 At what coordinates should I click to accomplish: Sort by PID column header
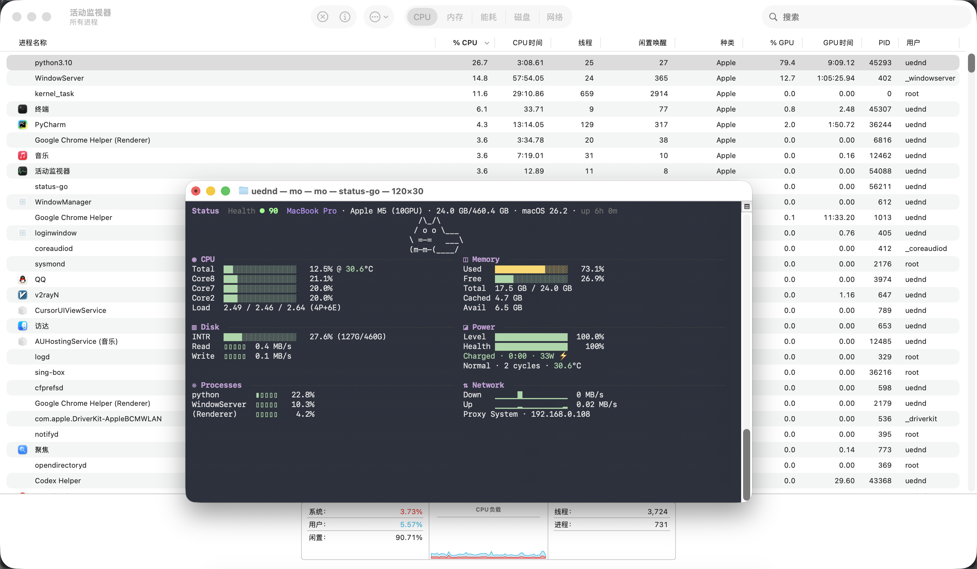coord(884,43)
